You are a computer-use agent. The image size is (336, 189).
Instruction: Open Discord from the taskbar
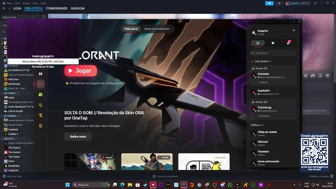pos(223,185)
